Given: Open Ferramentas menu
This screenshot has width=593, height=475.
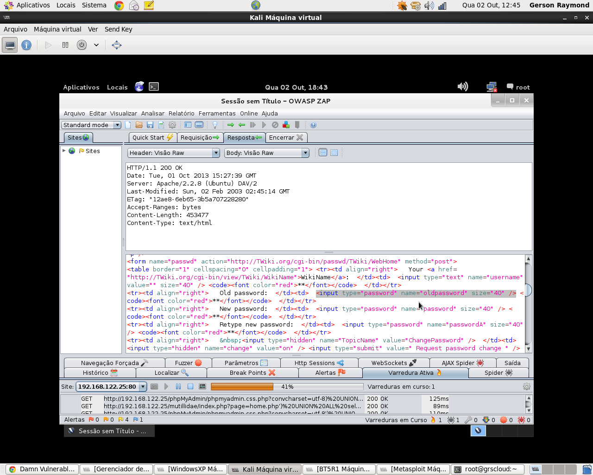Looking at the screenshot, I should pos(217,113).
